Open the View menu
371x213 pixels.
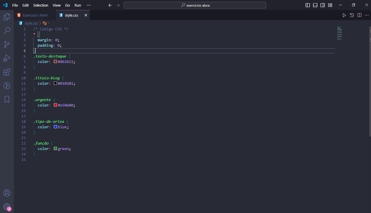(57, 5)
